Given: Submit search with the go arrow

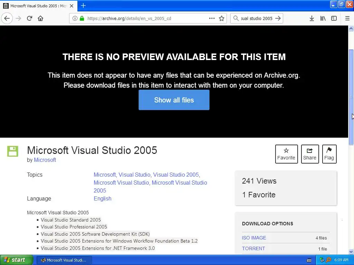Looking at the screenshot, I should 278,18.
